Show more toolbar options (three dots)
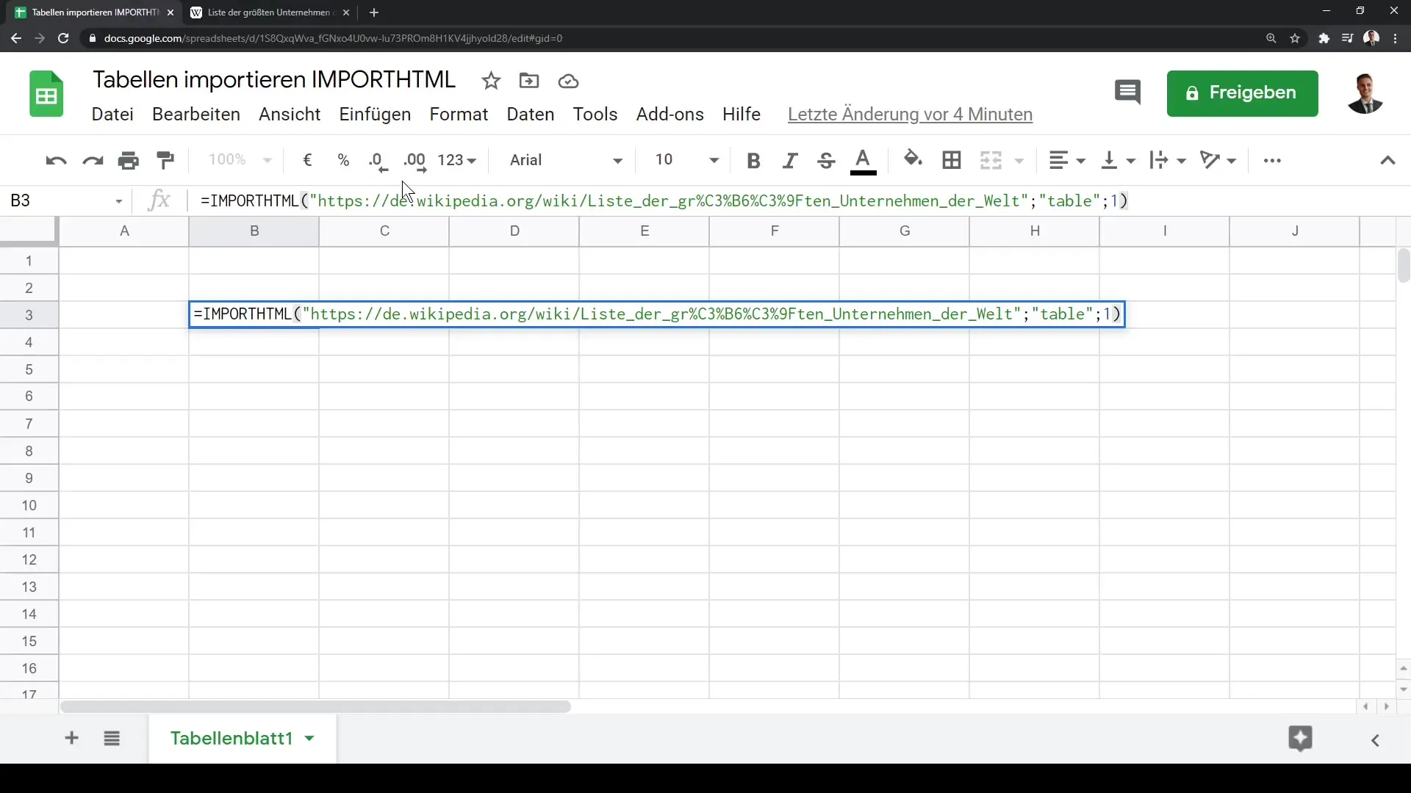The width and height of the screenshot is (1411, 793). coord(1272,160)
